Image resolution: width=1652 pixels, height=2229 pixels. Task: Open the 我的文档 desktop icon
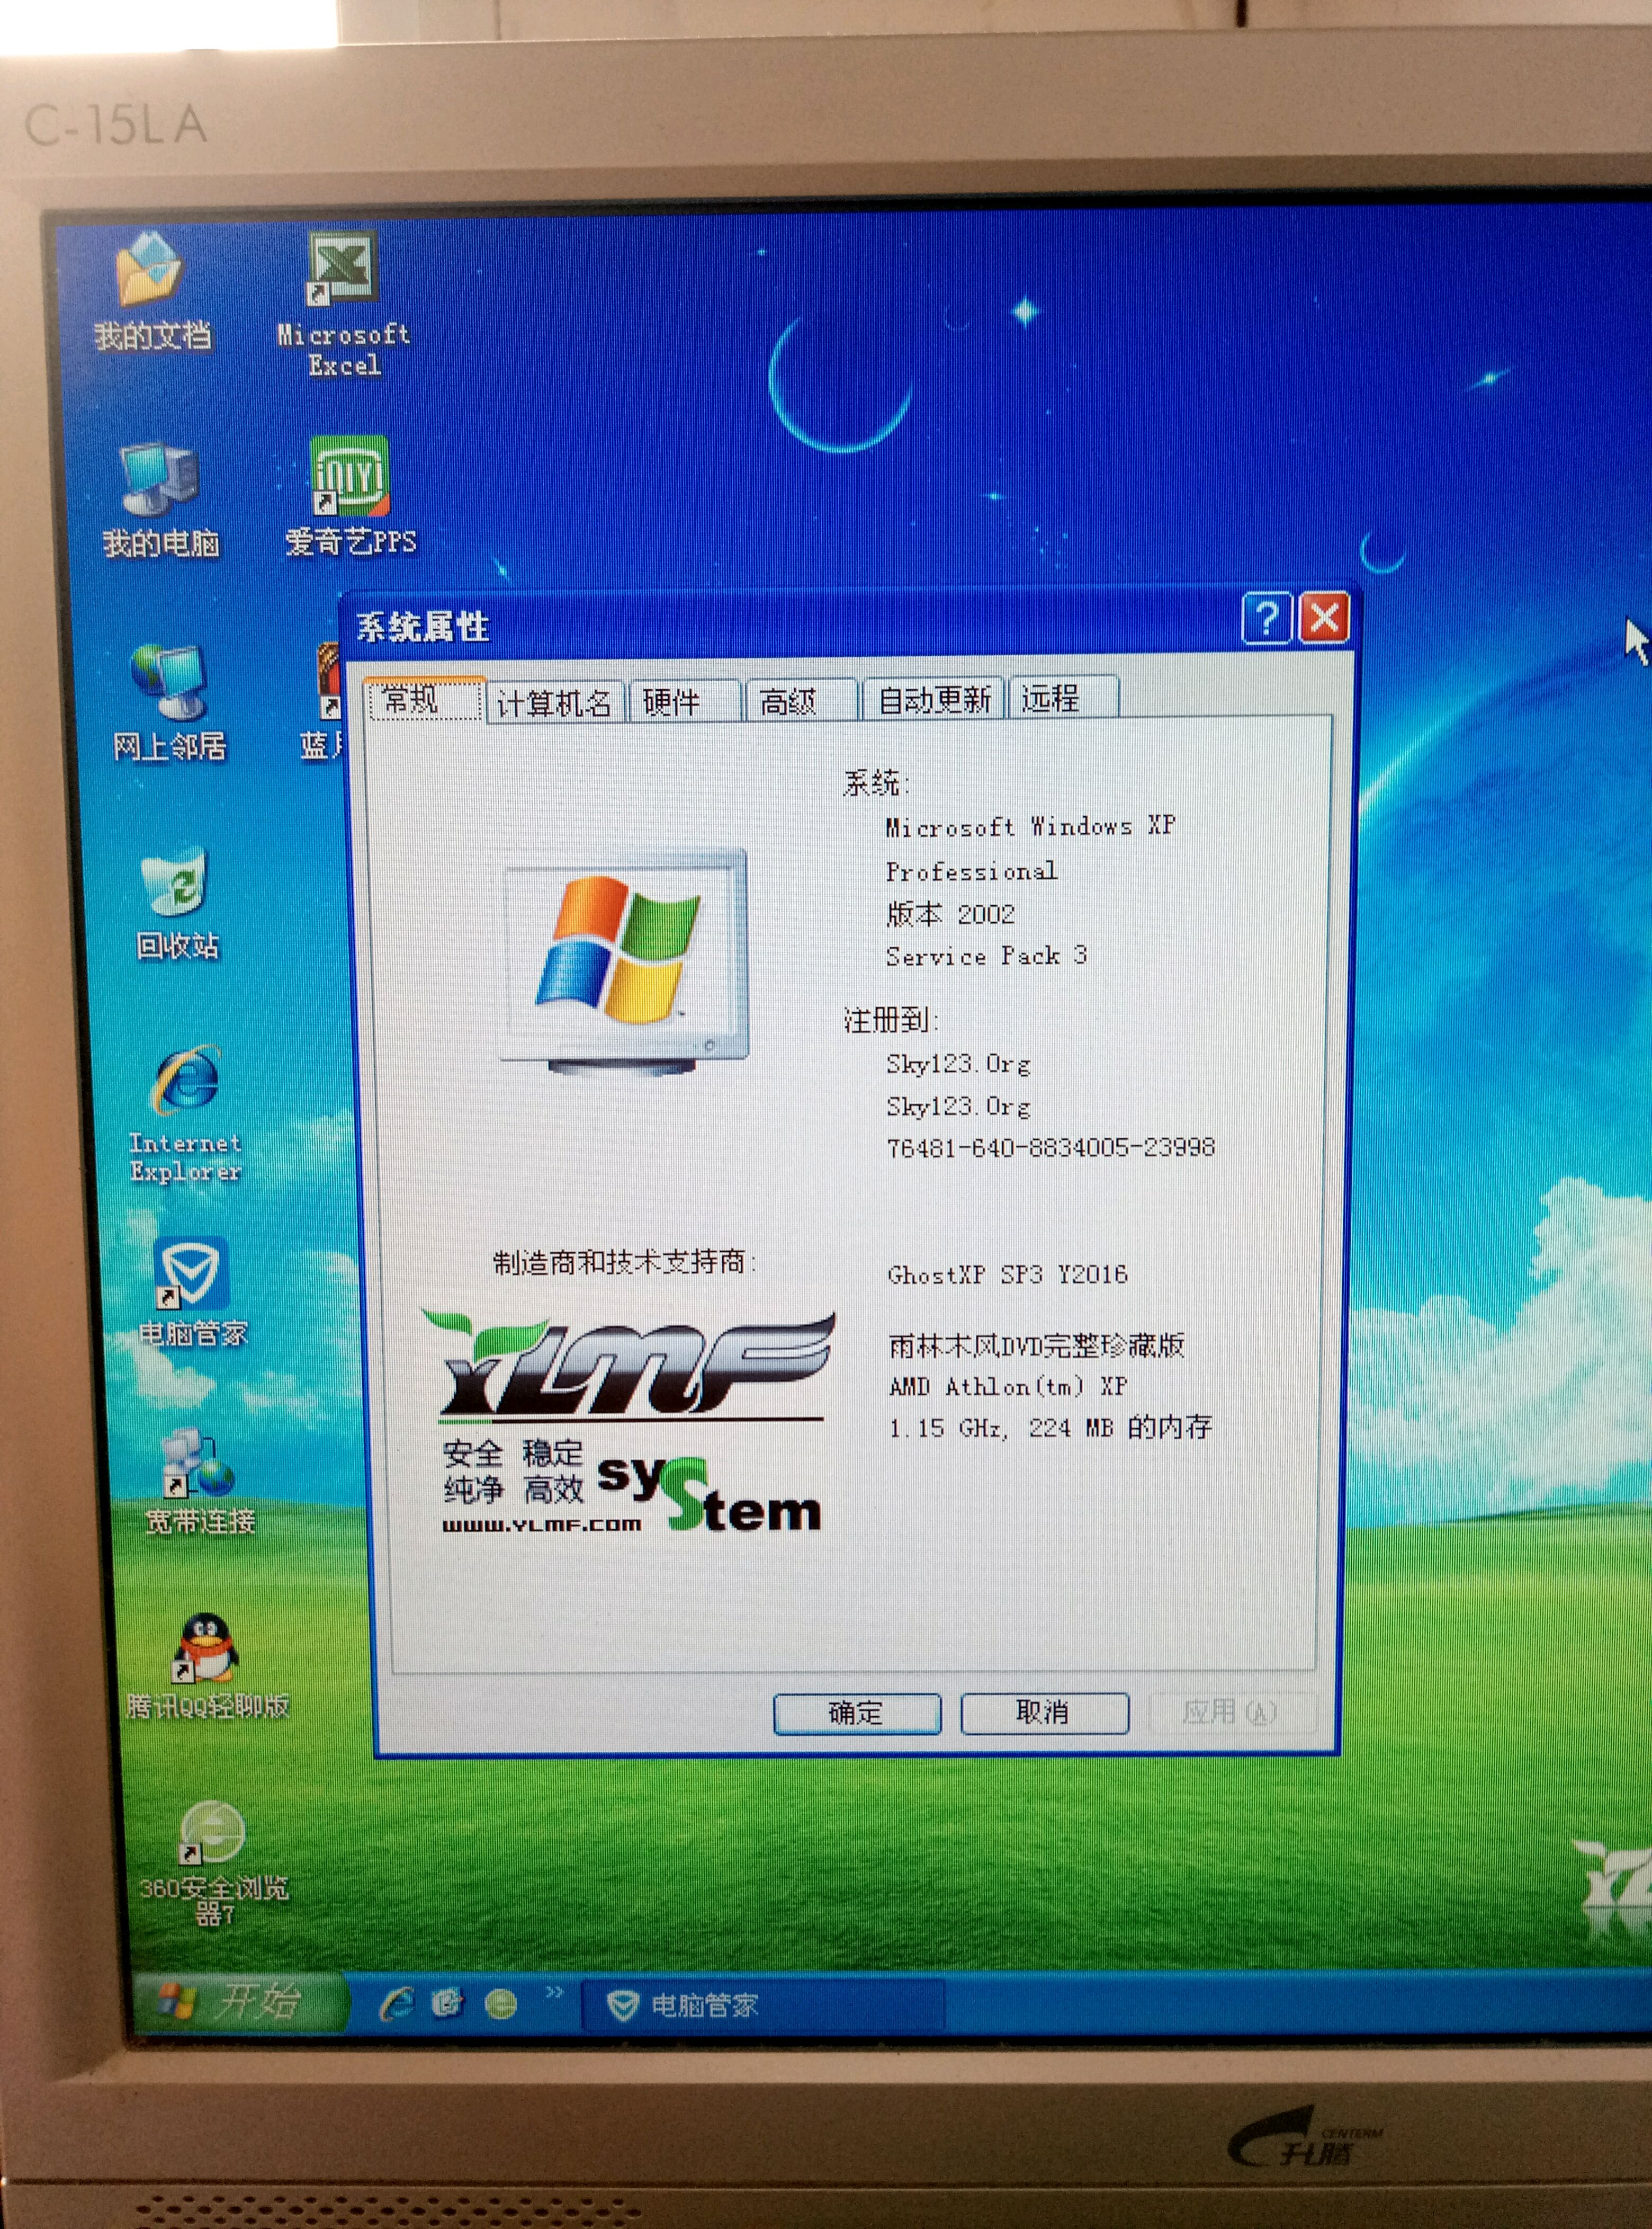(150, 272)
